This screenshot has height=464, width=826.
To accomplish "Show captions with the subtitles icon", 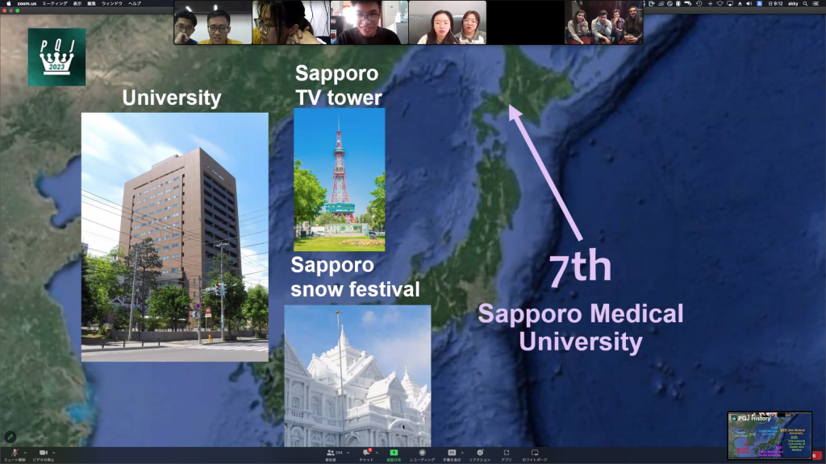I will point(452,453).
